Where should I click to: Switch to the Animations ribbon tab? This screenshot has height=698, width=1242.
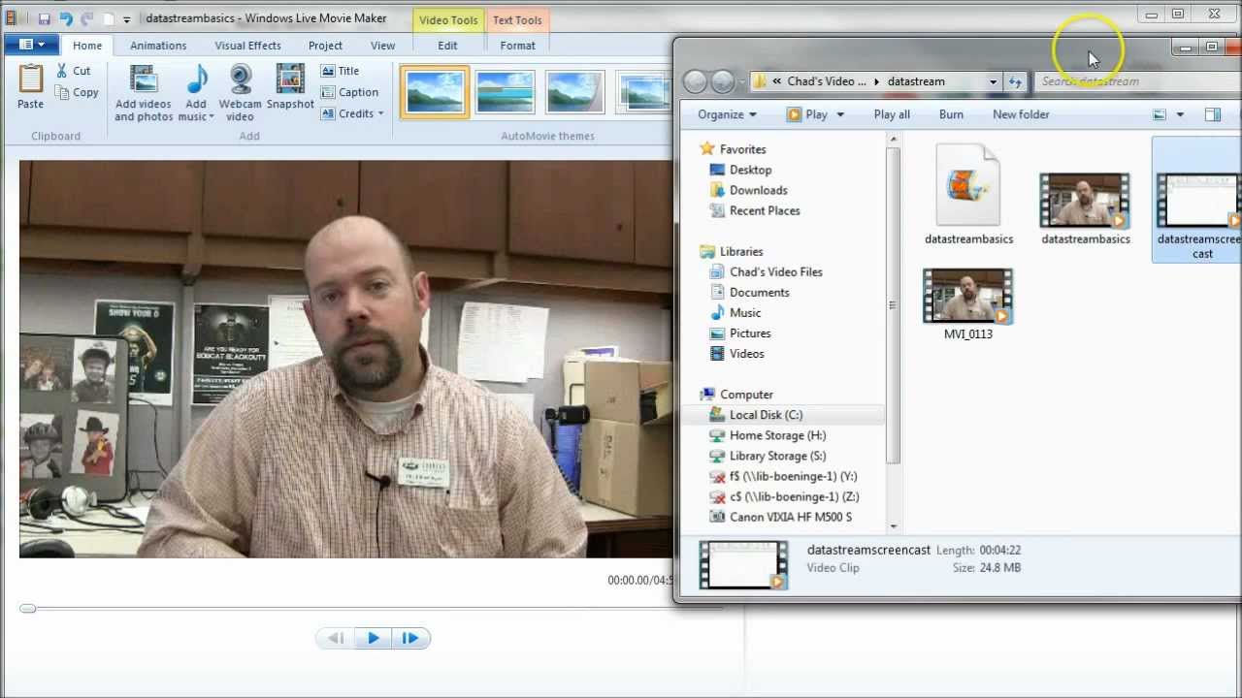pyautogui.click(x=158, y=46)
